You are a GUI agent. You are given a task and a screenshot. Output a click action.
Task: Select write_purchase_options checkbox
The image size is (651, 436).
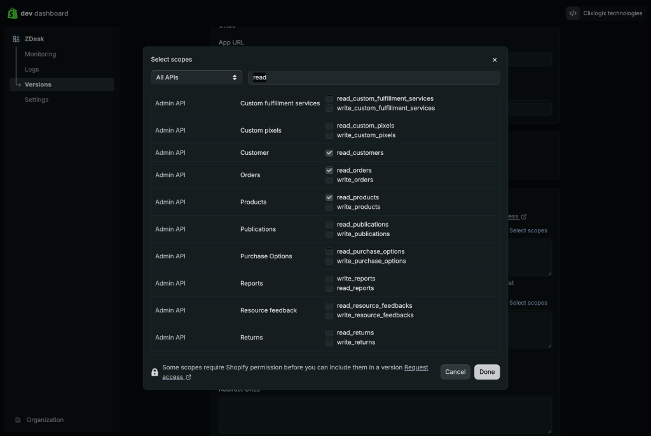[x=329, y=261]
